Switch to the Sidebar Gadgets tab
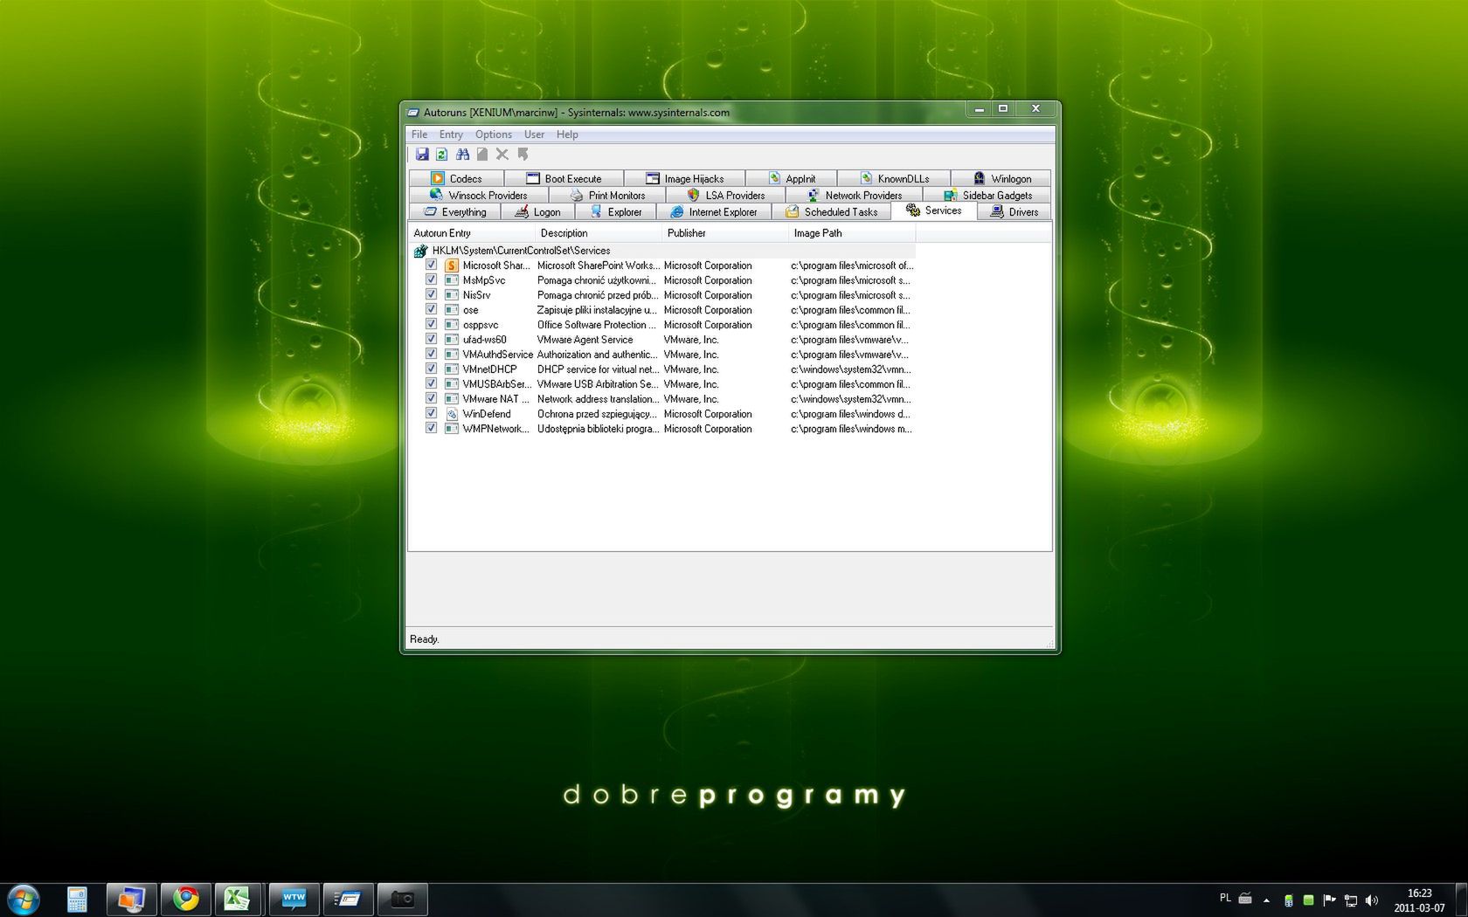1468x917 pixels. pyautogui.click(x=987, y=195)
